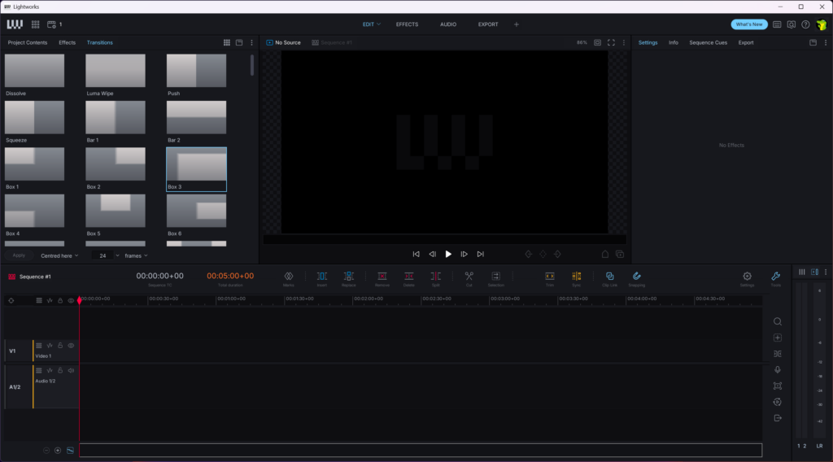Open the frames unit dropdown
Screen dimensions: 833x462
[136, 256]
